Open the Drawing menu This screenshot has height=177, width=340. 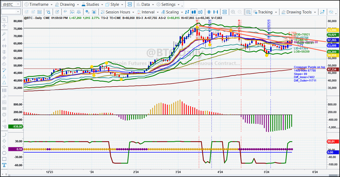pyautogui.click(x=67, y=4)
